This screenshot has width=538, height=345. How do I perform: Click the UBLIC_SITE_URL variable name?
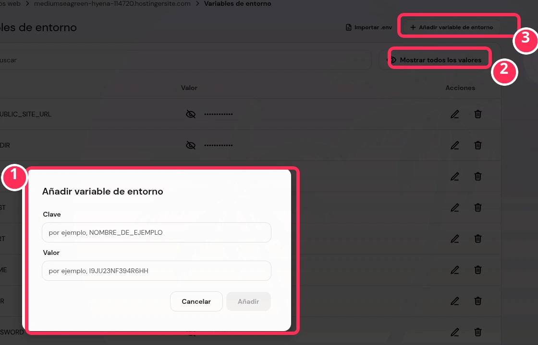tap(26, 114)
